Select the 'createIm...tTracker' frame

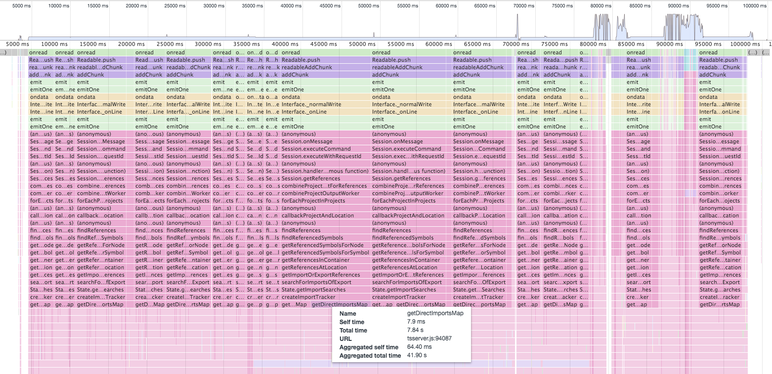(x=479, y=297)
